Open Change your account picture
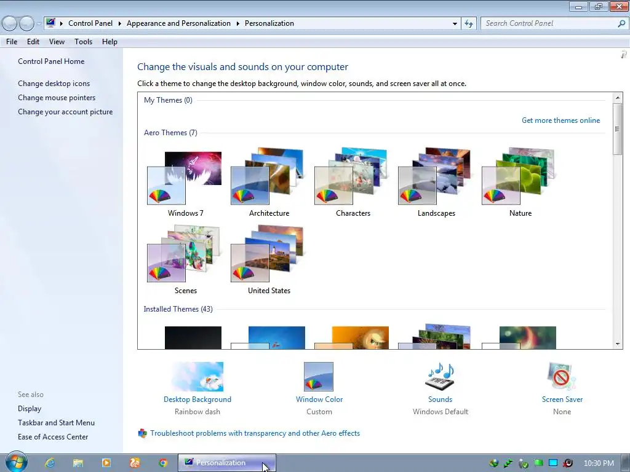The height and width of the screenshot is (472, 630). tap(65, 112)
